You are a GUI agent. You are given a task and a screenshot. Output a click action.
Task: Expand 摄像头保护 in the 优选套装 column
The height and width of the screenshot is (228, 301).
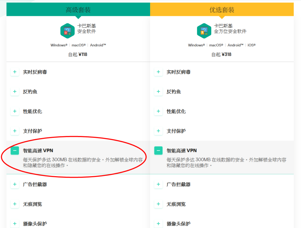[158, 223]
